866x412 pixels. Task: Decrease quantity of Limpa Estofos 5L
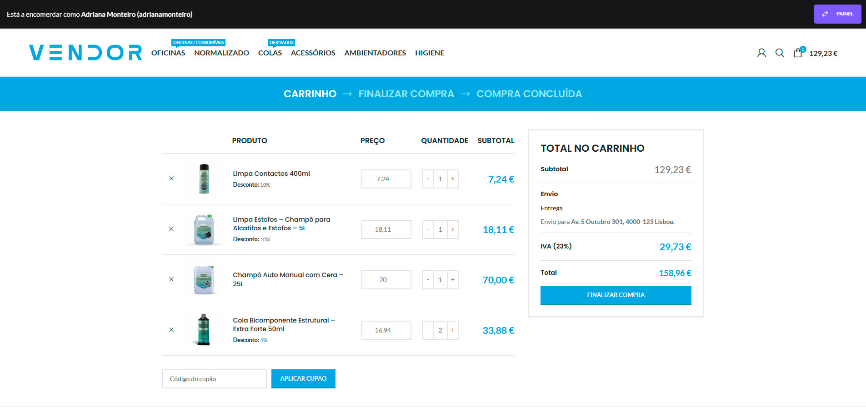tap(428, 229)
